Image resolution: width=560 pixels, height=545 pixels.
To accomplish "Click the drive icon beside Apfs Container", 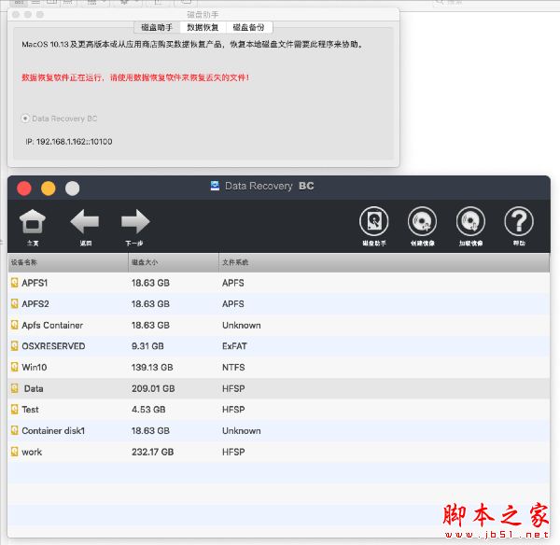I will click(x=14, y=325).
